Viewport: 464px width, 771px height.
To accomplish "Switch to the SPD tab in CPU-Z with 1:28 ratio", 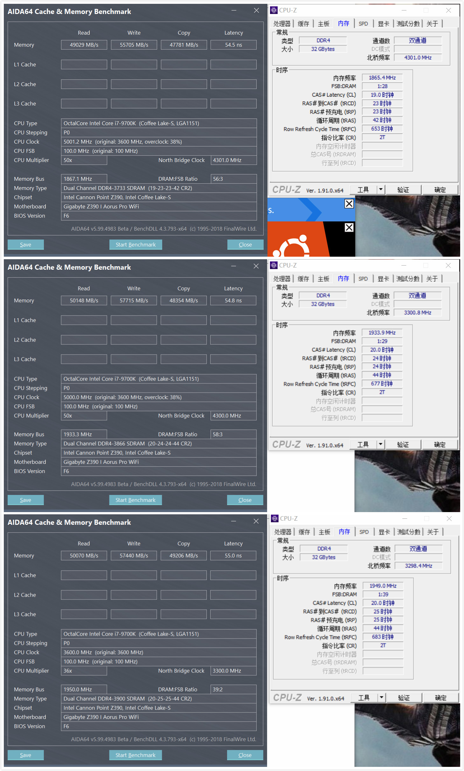I will coord(363,24).
